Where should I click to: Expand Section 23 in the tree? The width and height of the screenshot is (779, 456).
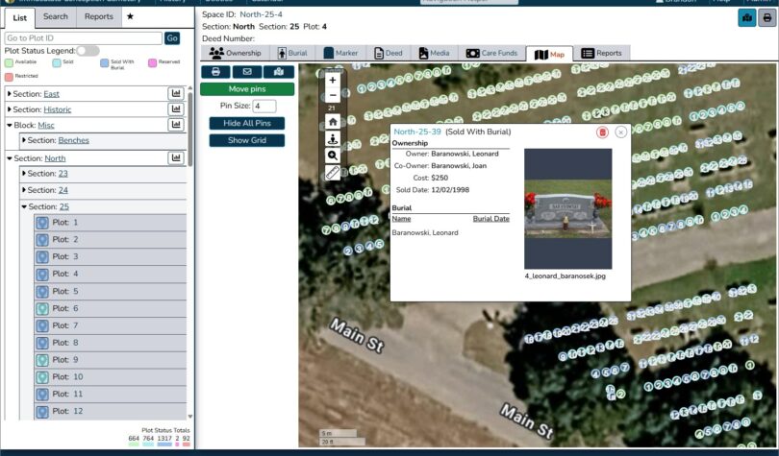click(24, 174)
